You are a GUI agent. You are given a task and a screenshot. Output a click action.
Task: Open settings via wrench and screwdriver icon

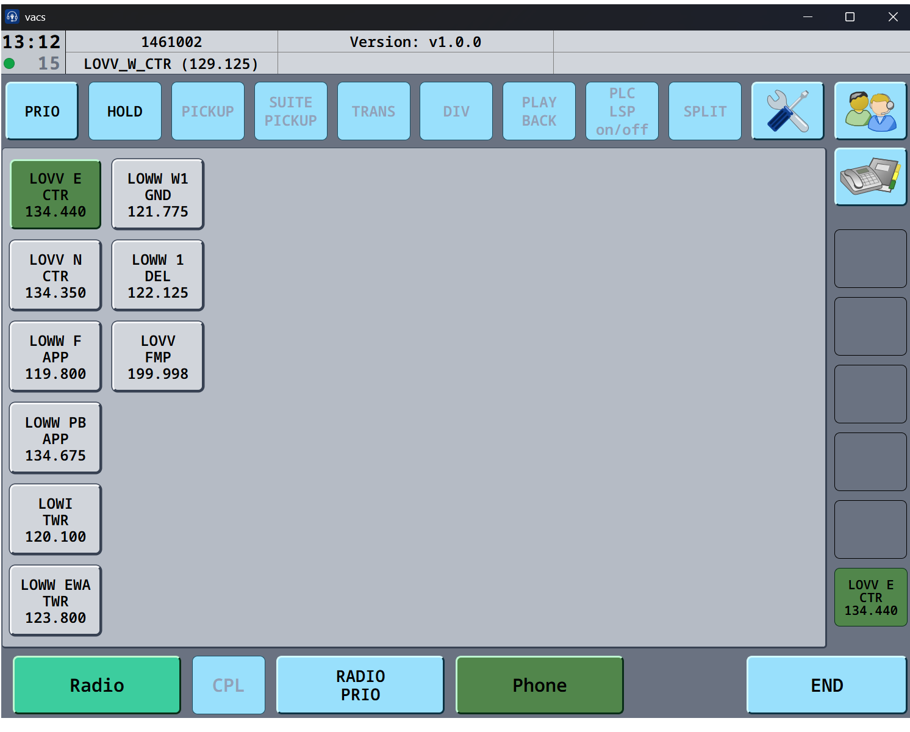tap(787, 111)
